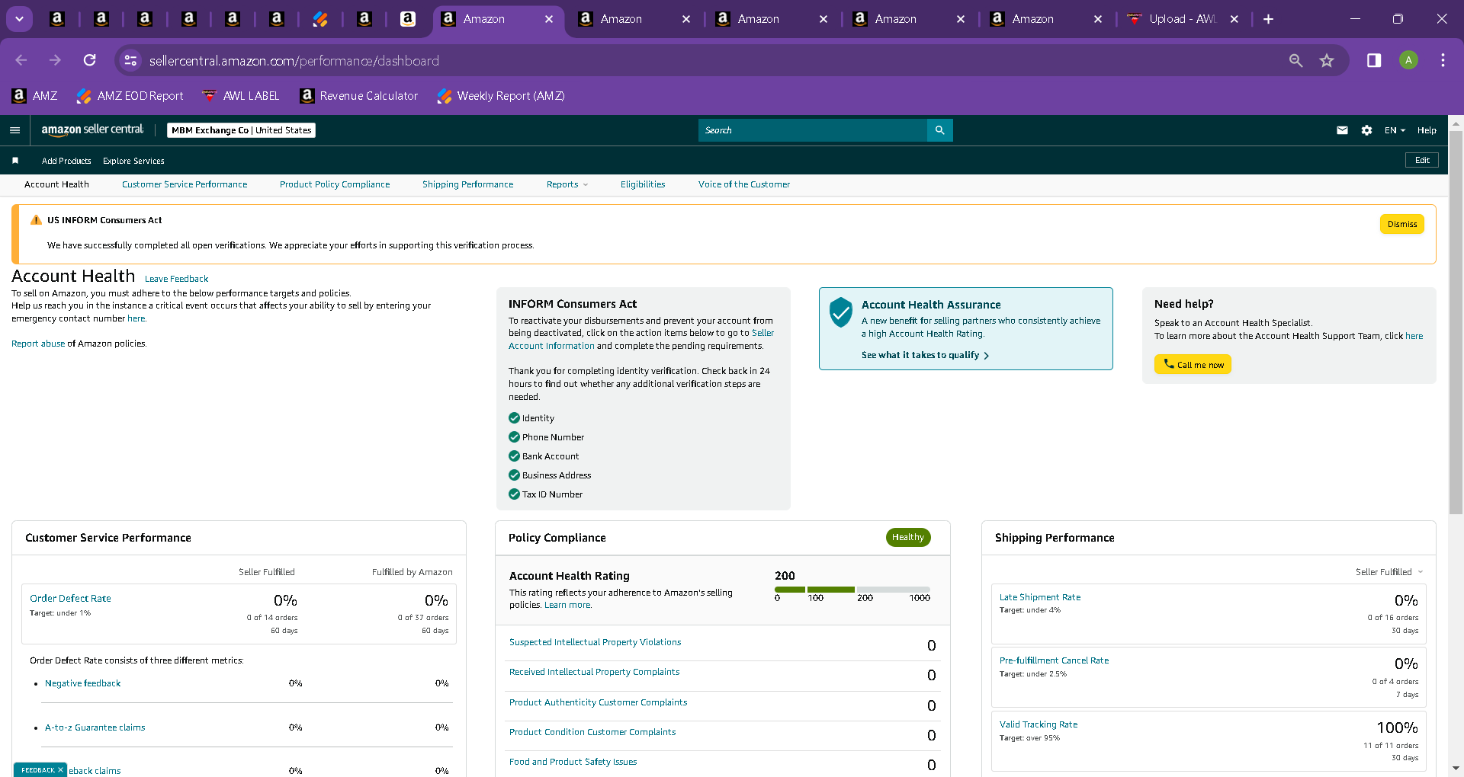
Task: Open Late Shipment Rate link
Action: coord(1040,597)
